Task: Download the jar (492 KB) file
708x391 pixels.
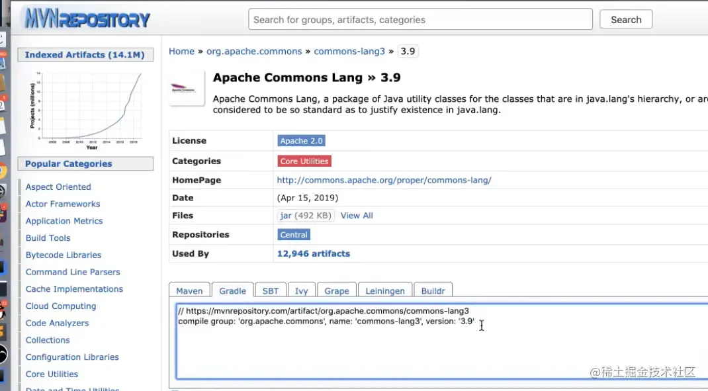Action: point(286,216)
